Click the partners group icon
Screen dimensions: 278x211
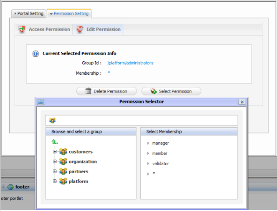[x=63, y=171]
